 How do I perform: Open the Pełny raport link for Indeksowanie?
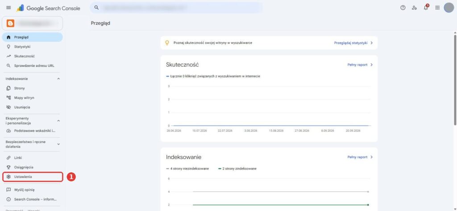tap(357, 157)
